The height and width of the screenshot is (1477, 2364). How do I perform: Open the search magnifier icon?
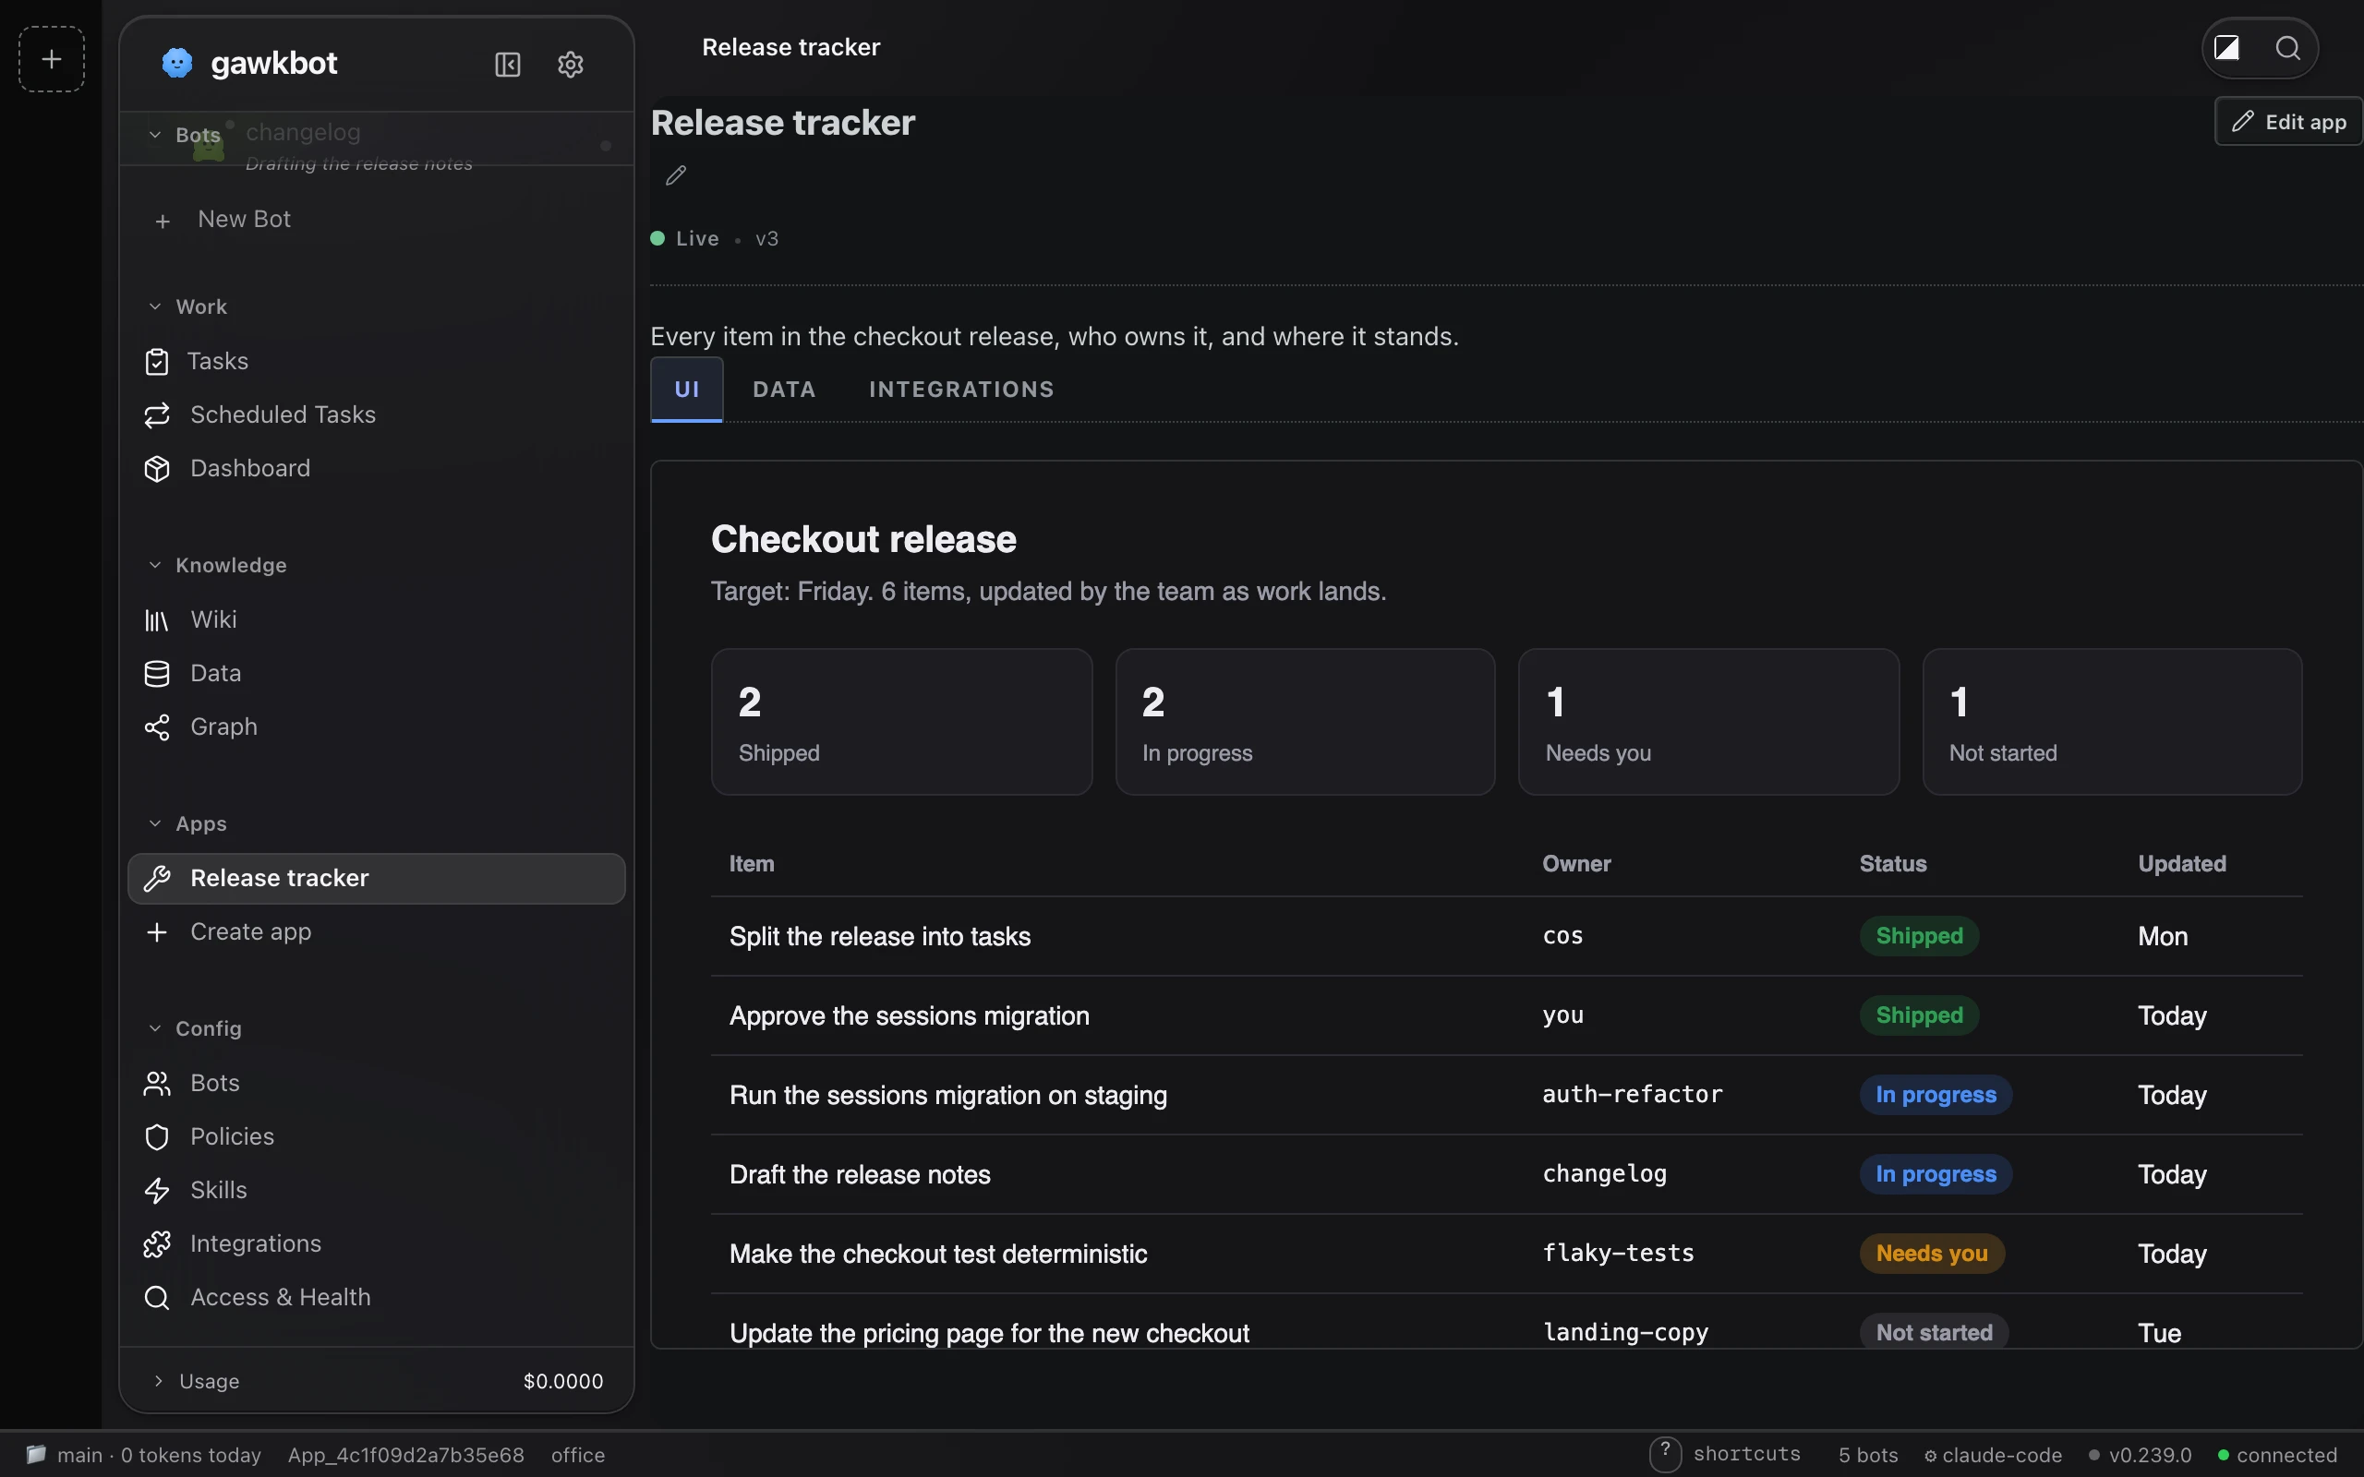(x=2287, y=48)
